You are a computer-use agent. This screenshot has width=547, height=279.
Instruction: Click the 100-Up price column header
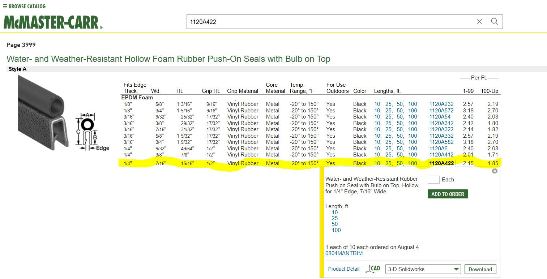490,91
